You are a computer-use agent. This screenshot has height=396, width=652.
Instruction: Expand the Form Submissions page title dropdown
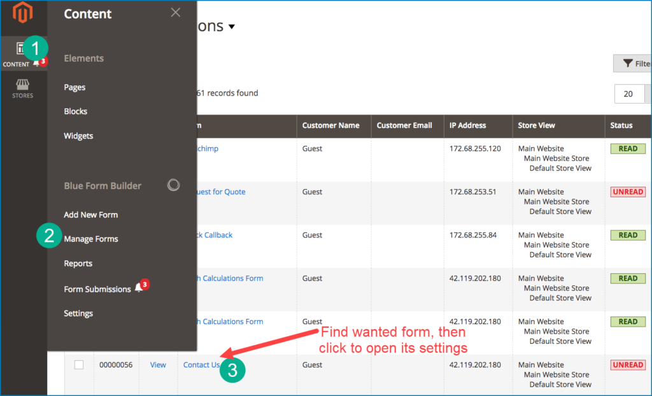point(230,26)
